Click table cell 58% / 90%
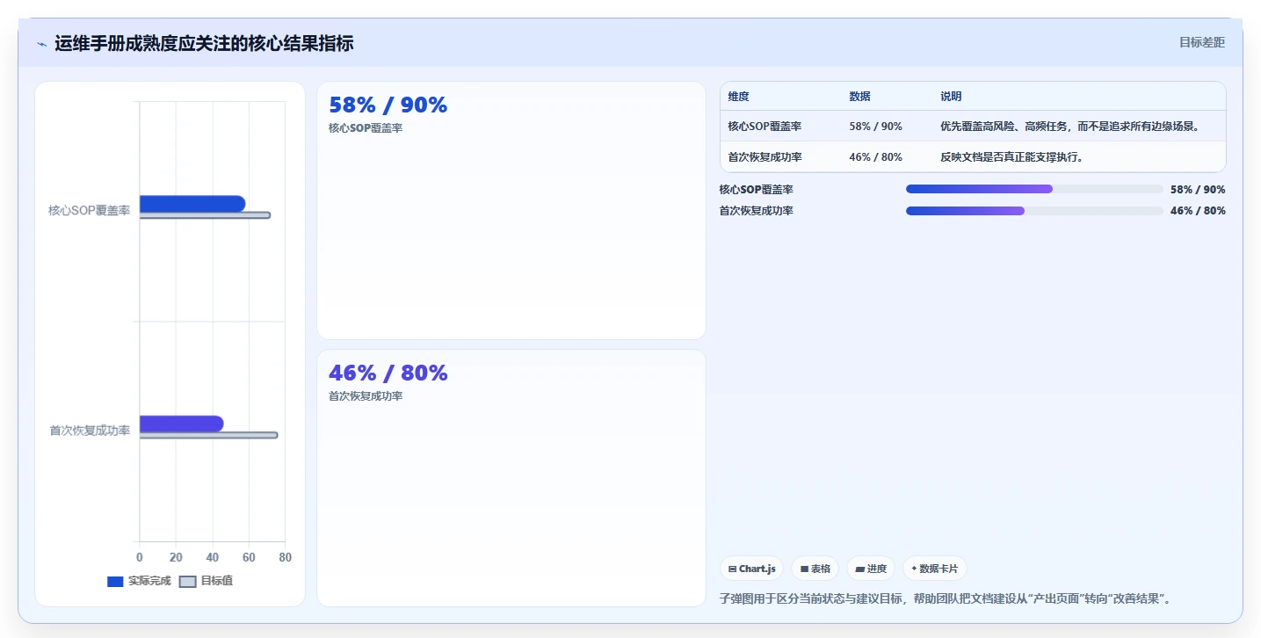Image resolution: width=1261 pixels, height=638 pixels. pos(875,127)
